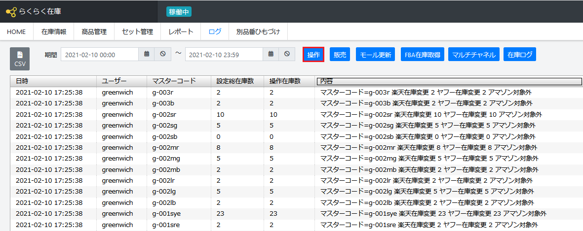This screenshot has height=231, width=583.
Task: Click 設定総在庫数 value 23 for g-001sye
Action: [220, 214]
